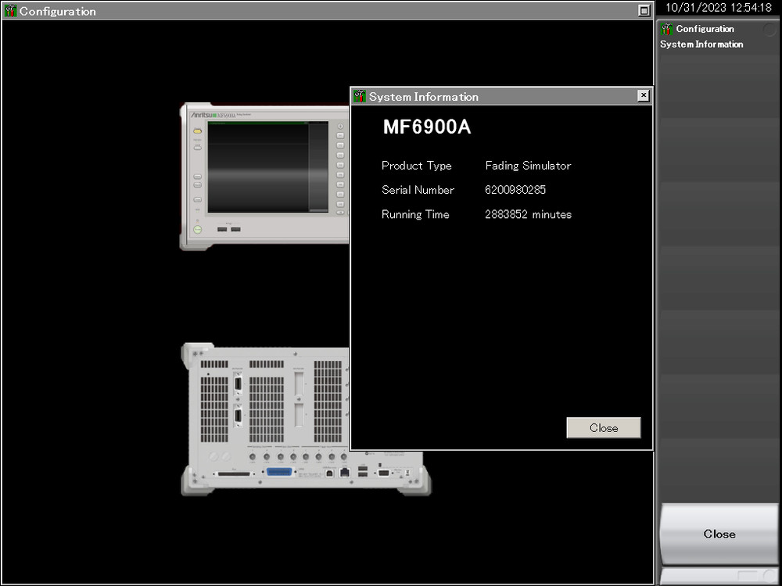782x586 pixels.
Task: Click the running time value 2883852 minutes
Action: pos(528,214)
